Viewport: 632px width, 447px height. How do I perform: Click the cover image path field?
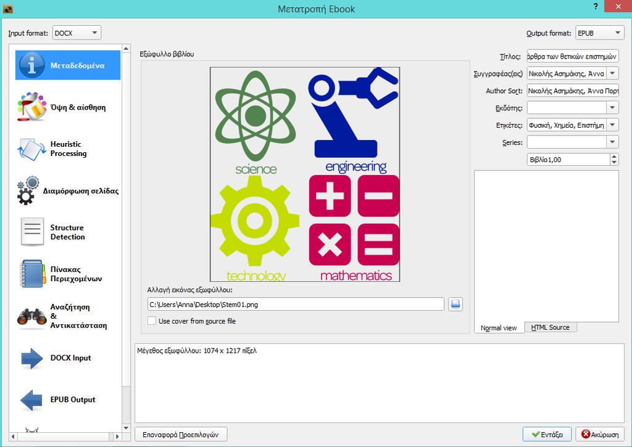click(x=296, y=305)
